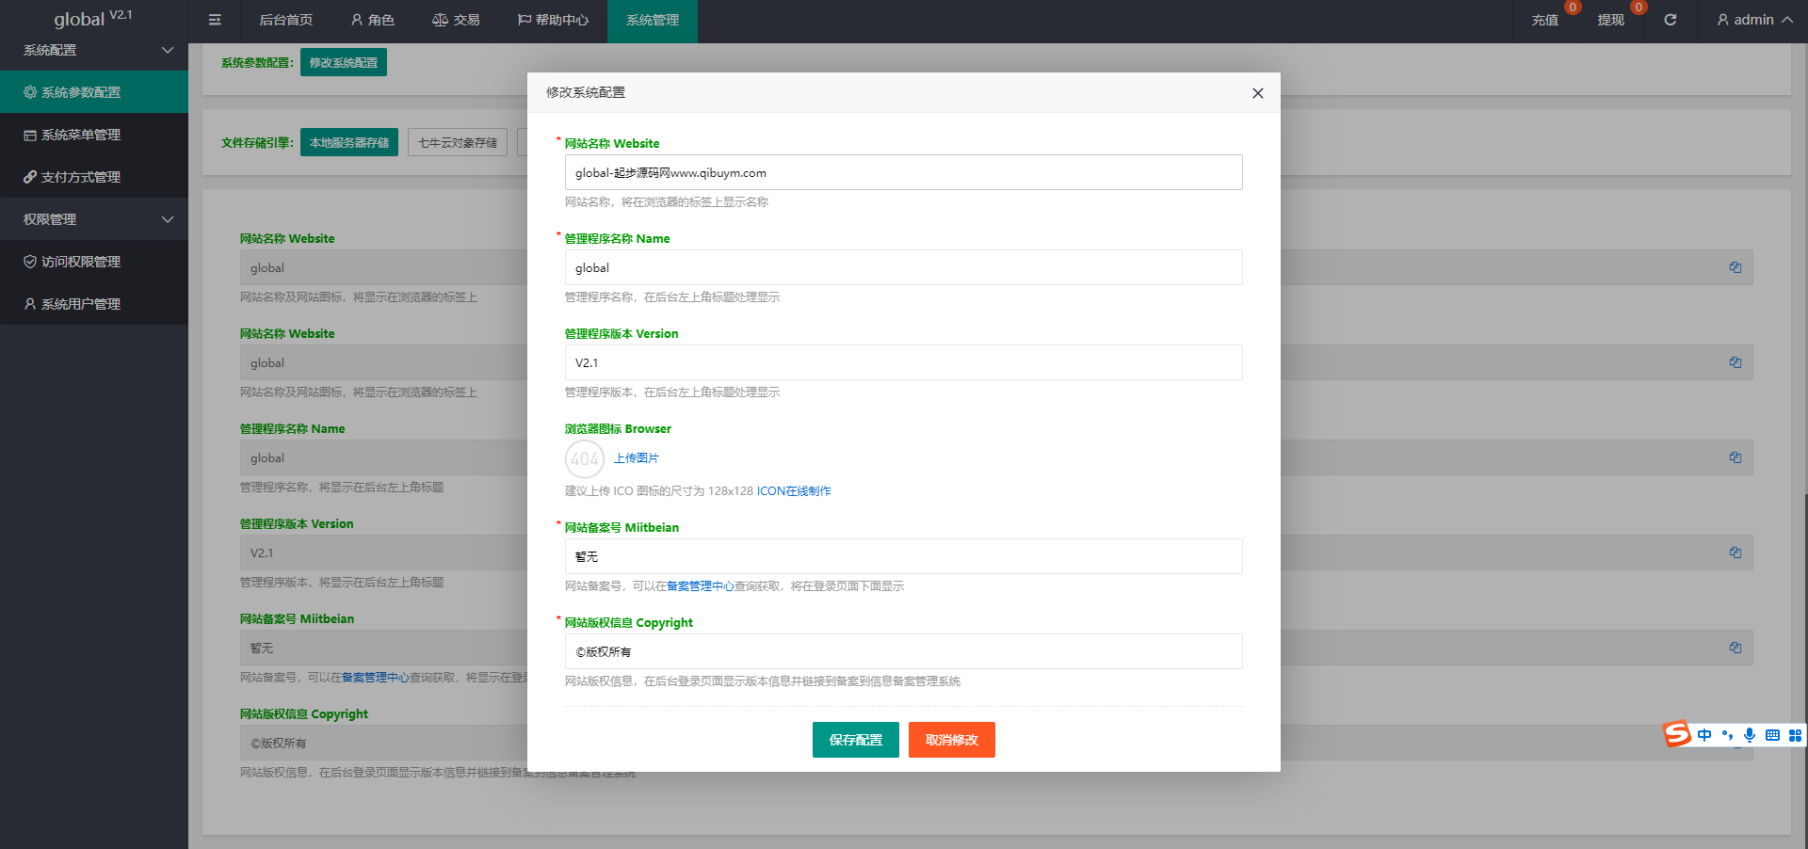Open the ICON在线制作 link
This screenshot has width=1808, height=849.
pyautogui.click(x=794, y=491)
